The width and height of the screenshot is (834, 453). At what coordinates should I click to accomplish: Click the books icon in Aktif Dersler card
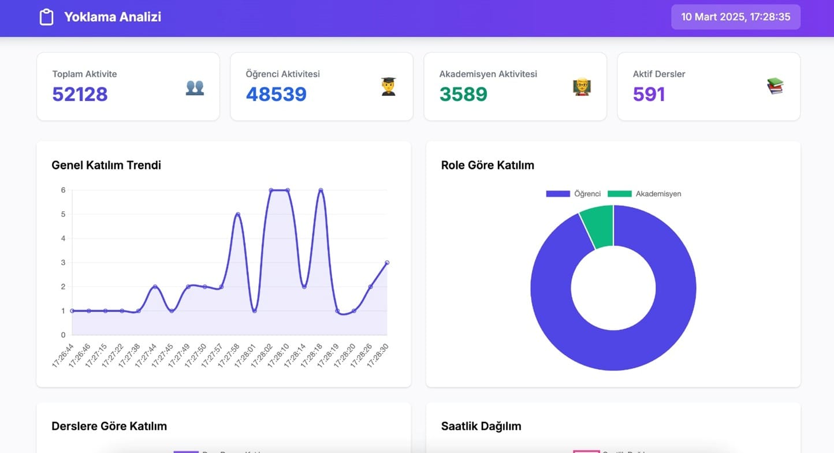[x=775, y=87]
